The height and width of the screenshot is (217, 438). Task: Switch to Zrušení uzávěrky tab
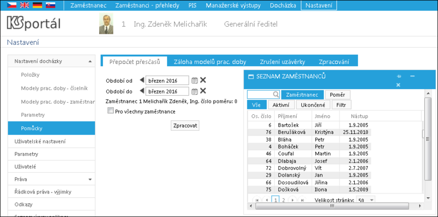tap(282, 62)
